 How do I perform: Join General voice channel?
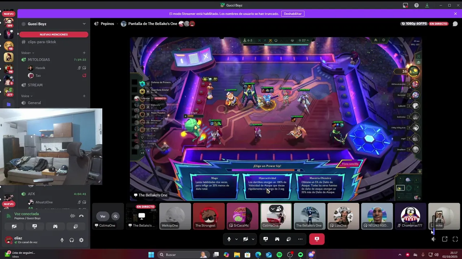[53, 103]
